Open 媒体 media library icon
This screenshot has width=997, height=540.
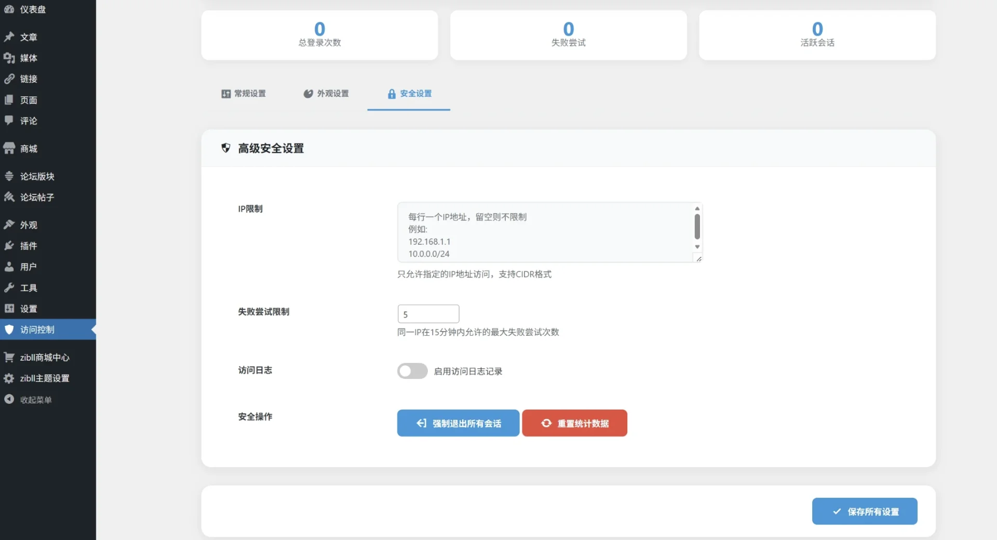tap(9, 58)
